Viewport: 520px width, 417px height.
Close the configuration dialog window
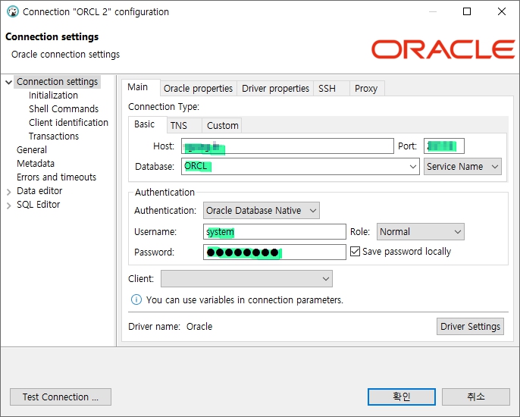click(502, 11)
